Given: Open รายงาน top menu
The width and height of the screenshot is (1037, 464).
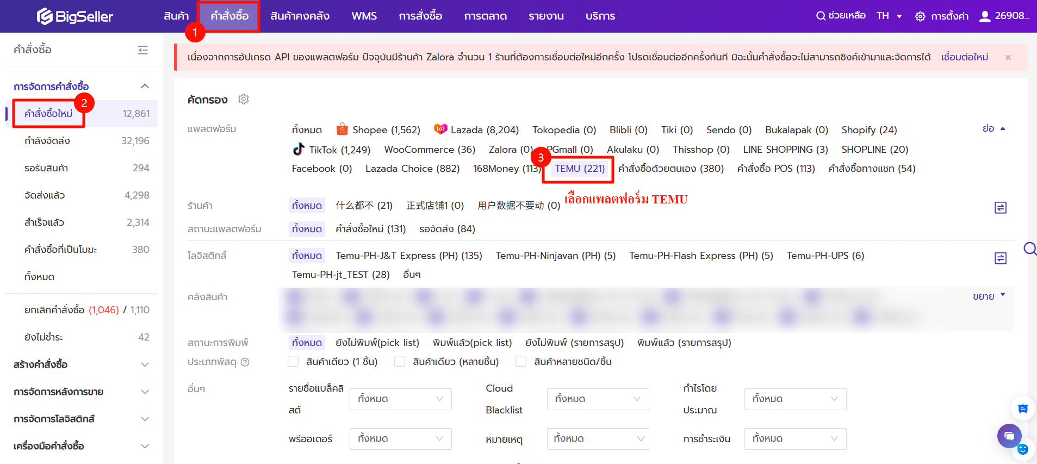Looking at the screenshot, I should [546, 16].
